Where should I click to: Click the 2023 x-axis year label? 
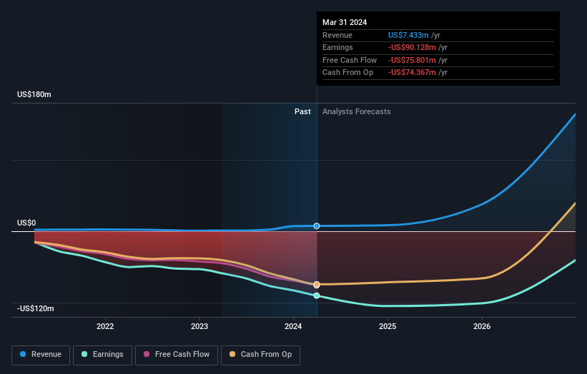199,326
